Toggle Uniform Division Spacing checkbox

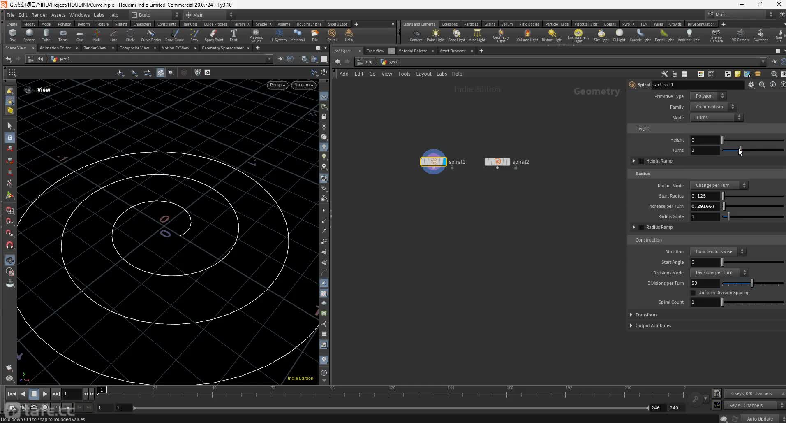pyautogui.click(x=693, y=293)
